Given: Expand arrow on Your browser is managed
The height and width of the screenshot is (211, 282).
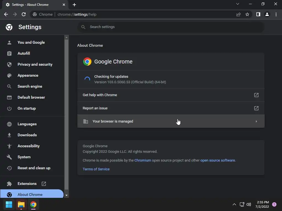Looking at the screenshot, I should [256, 121].
